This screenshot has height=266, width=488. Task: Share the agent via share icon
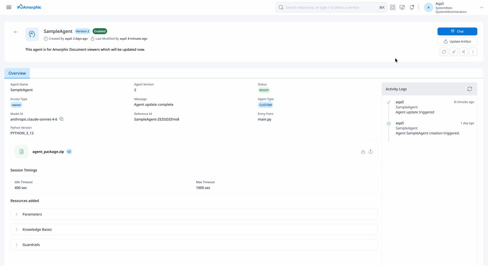pos(463,52)
